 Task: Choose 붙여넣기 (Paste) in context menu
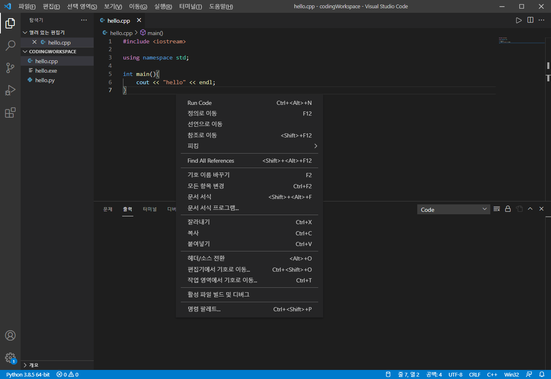[x=249, y=244]
